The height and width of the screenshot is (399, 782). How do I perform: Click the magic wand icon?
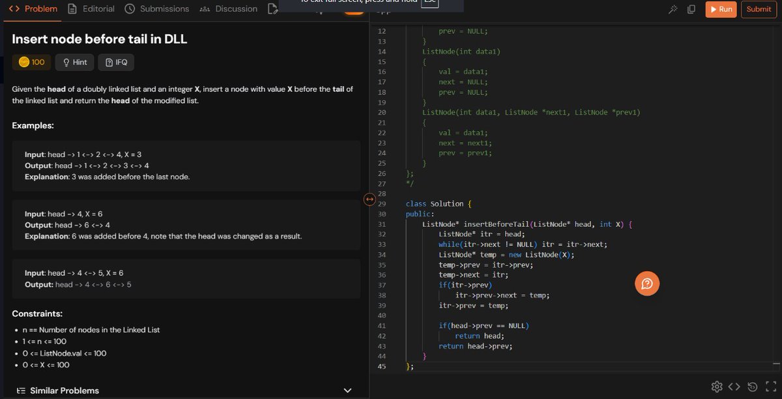tap(673, 9)
